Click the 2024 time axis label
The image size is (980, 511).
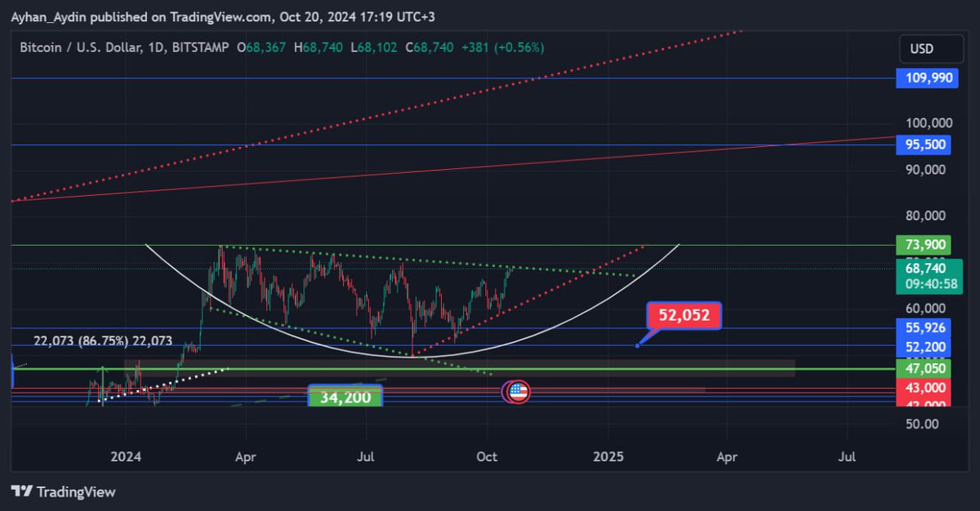point(126,456)
